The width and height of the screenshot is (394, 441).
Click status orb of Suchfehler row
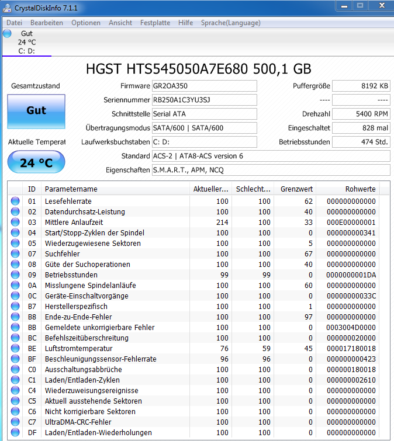pyautogui.click(x=15, y=254)
